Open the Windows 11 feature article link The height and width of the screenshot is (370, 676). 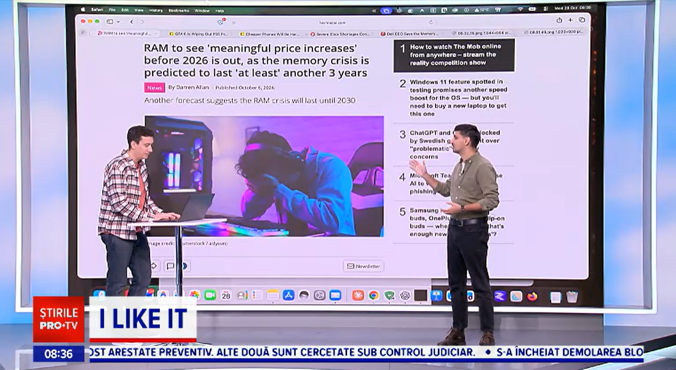458,98
